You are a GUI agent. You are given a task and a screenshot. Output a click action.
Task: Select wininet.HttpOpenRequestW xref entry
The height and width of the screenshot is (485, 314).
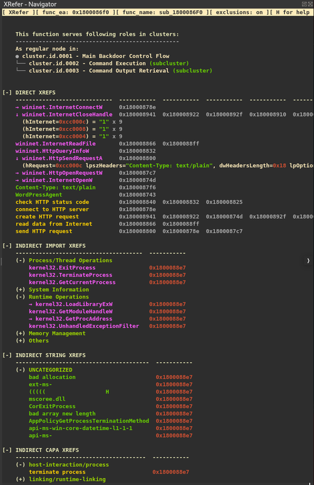coord(62,173)
